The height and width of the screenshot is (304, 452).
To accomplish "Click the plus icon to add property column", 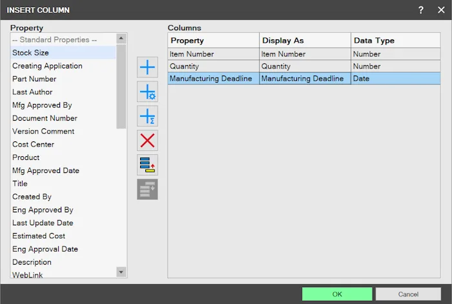I will [x=147, y=67].
